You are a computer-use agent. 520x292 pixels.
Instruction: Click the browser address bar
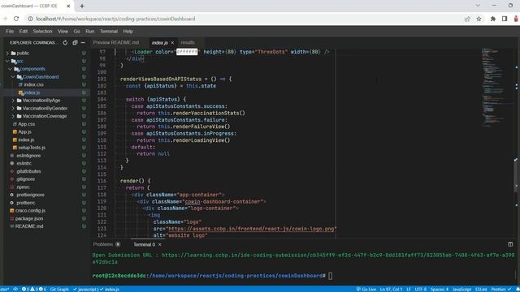point(245,19)
